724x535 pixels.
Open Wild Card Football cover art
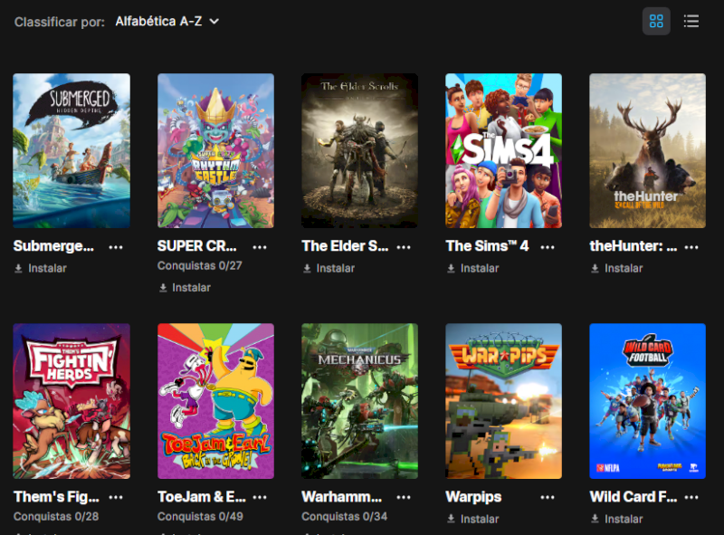point(647,401)
